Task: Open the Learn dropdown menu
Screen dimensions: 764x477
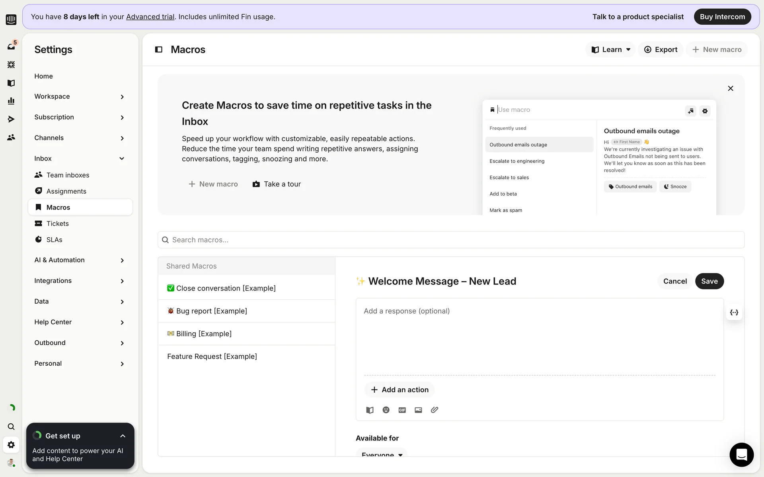Action: click(610, 50)
